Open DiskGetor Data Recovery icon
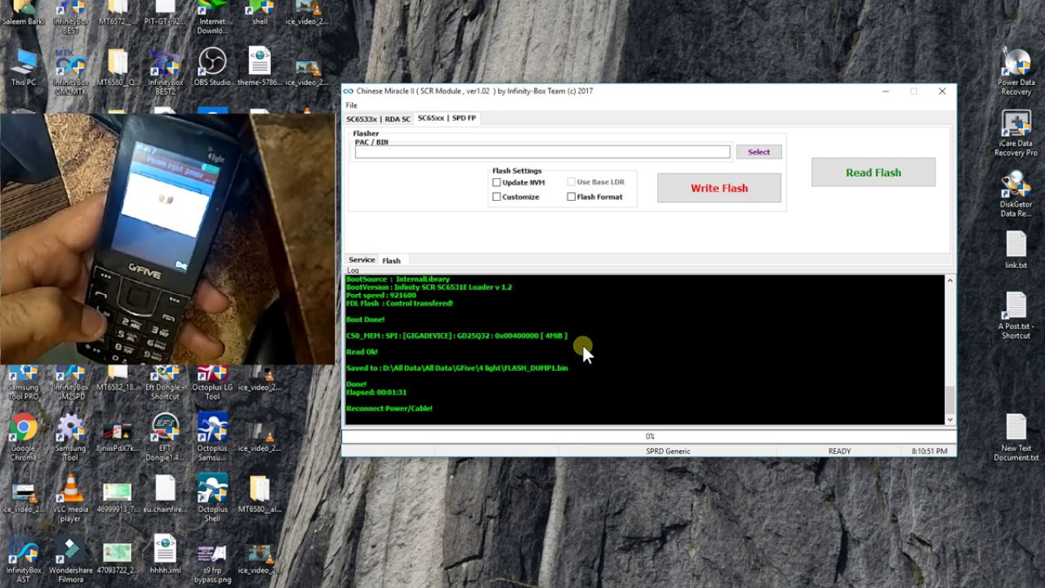1045x588 pixels. [1016, 194]
